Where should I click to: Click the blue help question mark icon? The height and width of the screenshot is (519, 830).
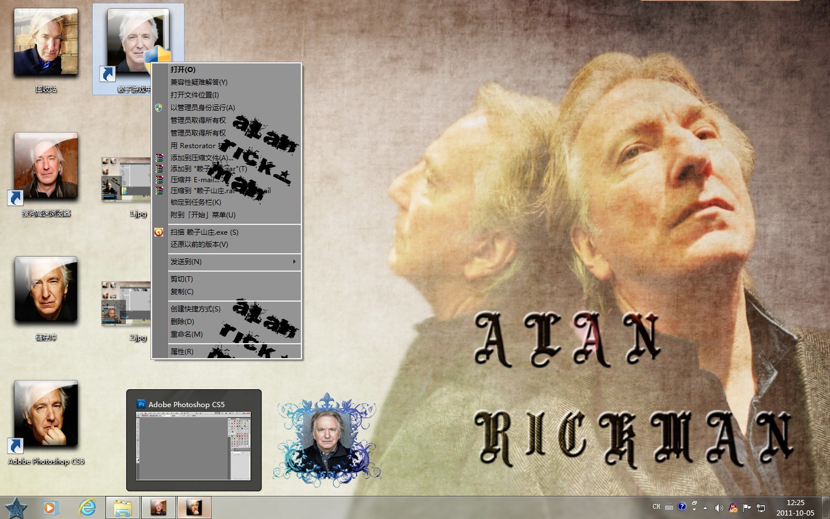pos(682,506)
